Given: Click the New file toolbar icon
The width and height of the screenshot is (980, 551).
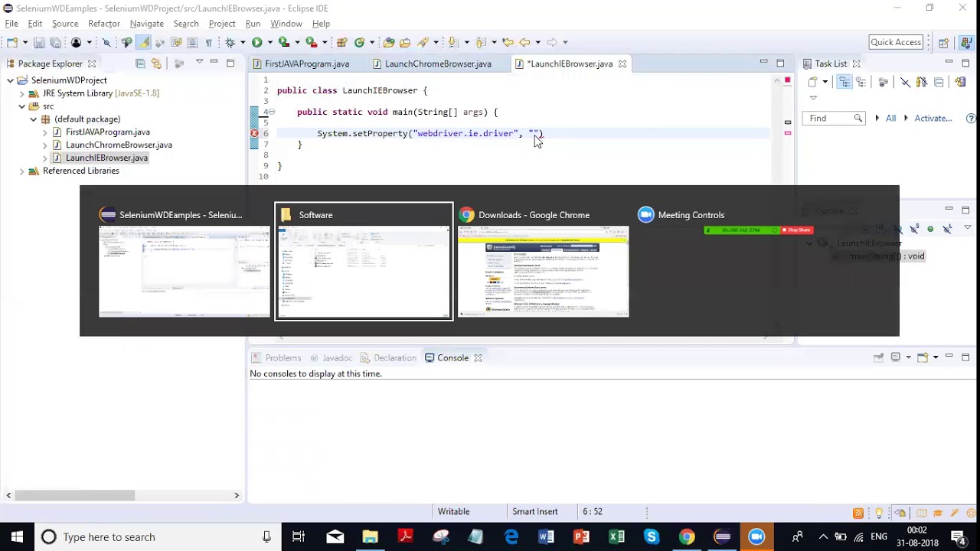Looking at the screenshot, I should pyautogui.click(x=13, y=42).
